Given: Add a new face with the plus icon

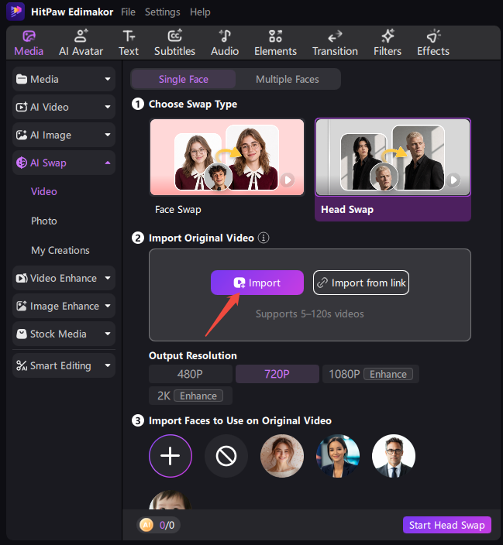Looking at the screenshot, I should click(171, 456).
